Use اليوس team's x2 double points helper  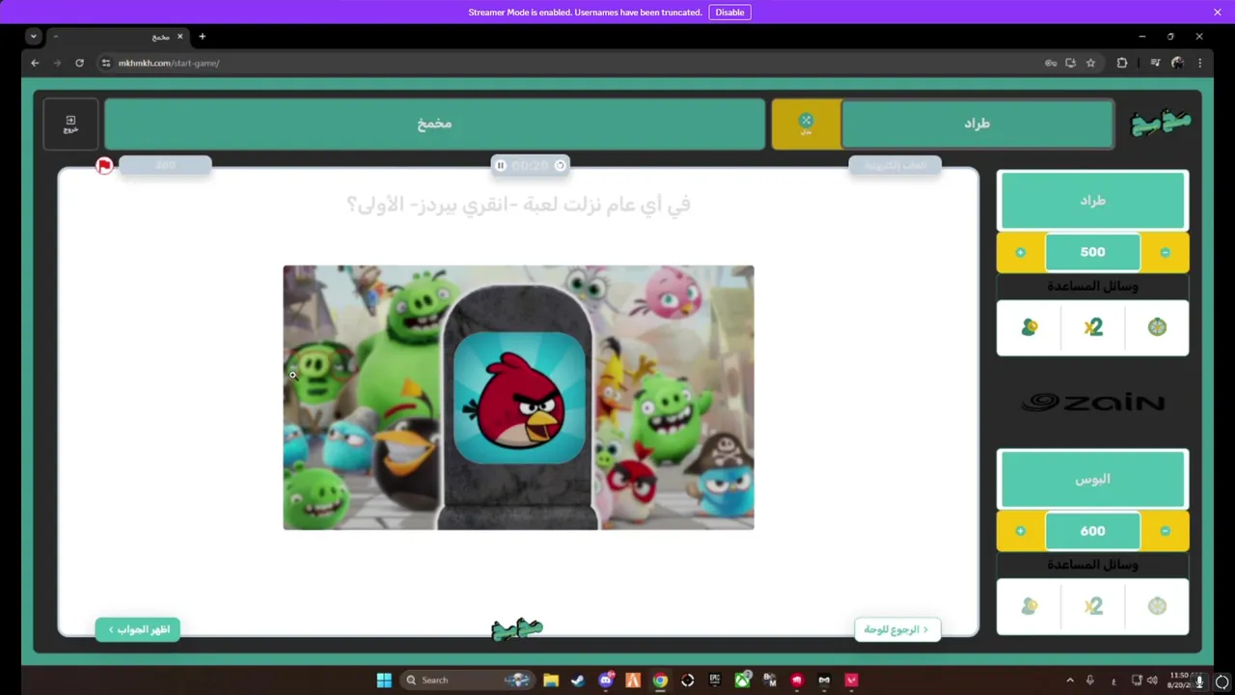click(1092, 606)
